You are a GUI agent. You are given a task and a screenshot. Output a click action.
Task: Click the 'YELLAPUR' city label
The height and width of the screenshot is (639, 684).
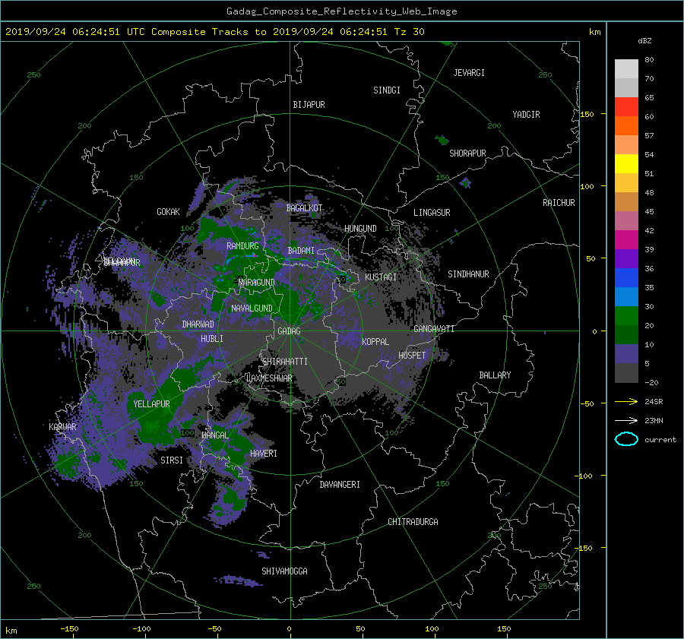click(151, 404)
